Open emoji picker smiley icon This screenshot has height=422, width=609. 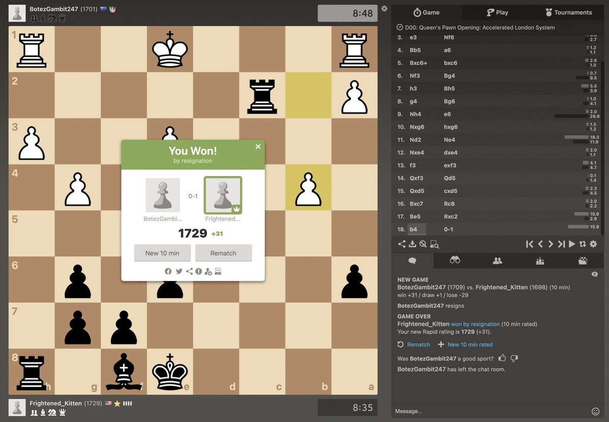pos(596,411)
